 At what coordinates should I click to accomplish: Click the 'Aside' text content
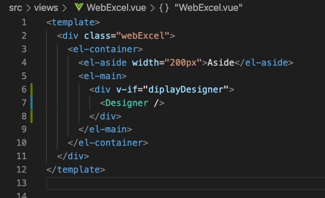pyautogui.click(x=221, y=63)
